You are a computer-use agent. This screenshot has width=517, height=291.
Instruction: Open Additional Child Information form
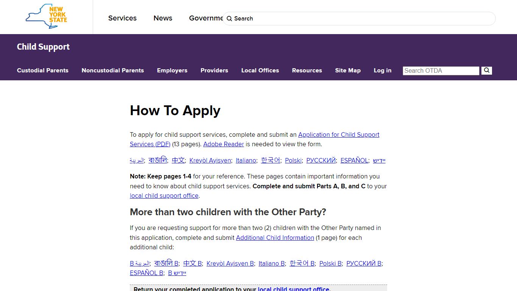click(x=275, y=238)
